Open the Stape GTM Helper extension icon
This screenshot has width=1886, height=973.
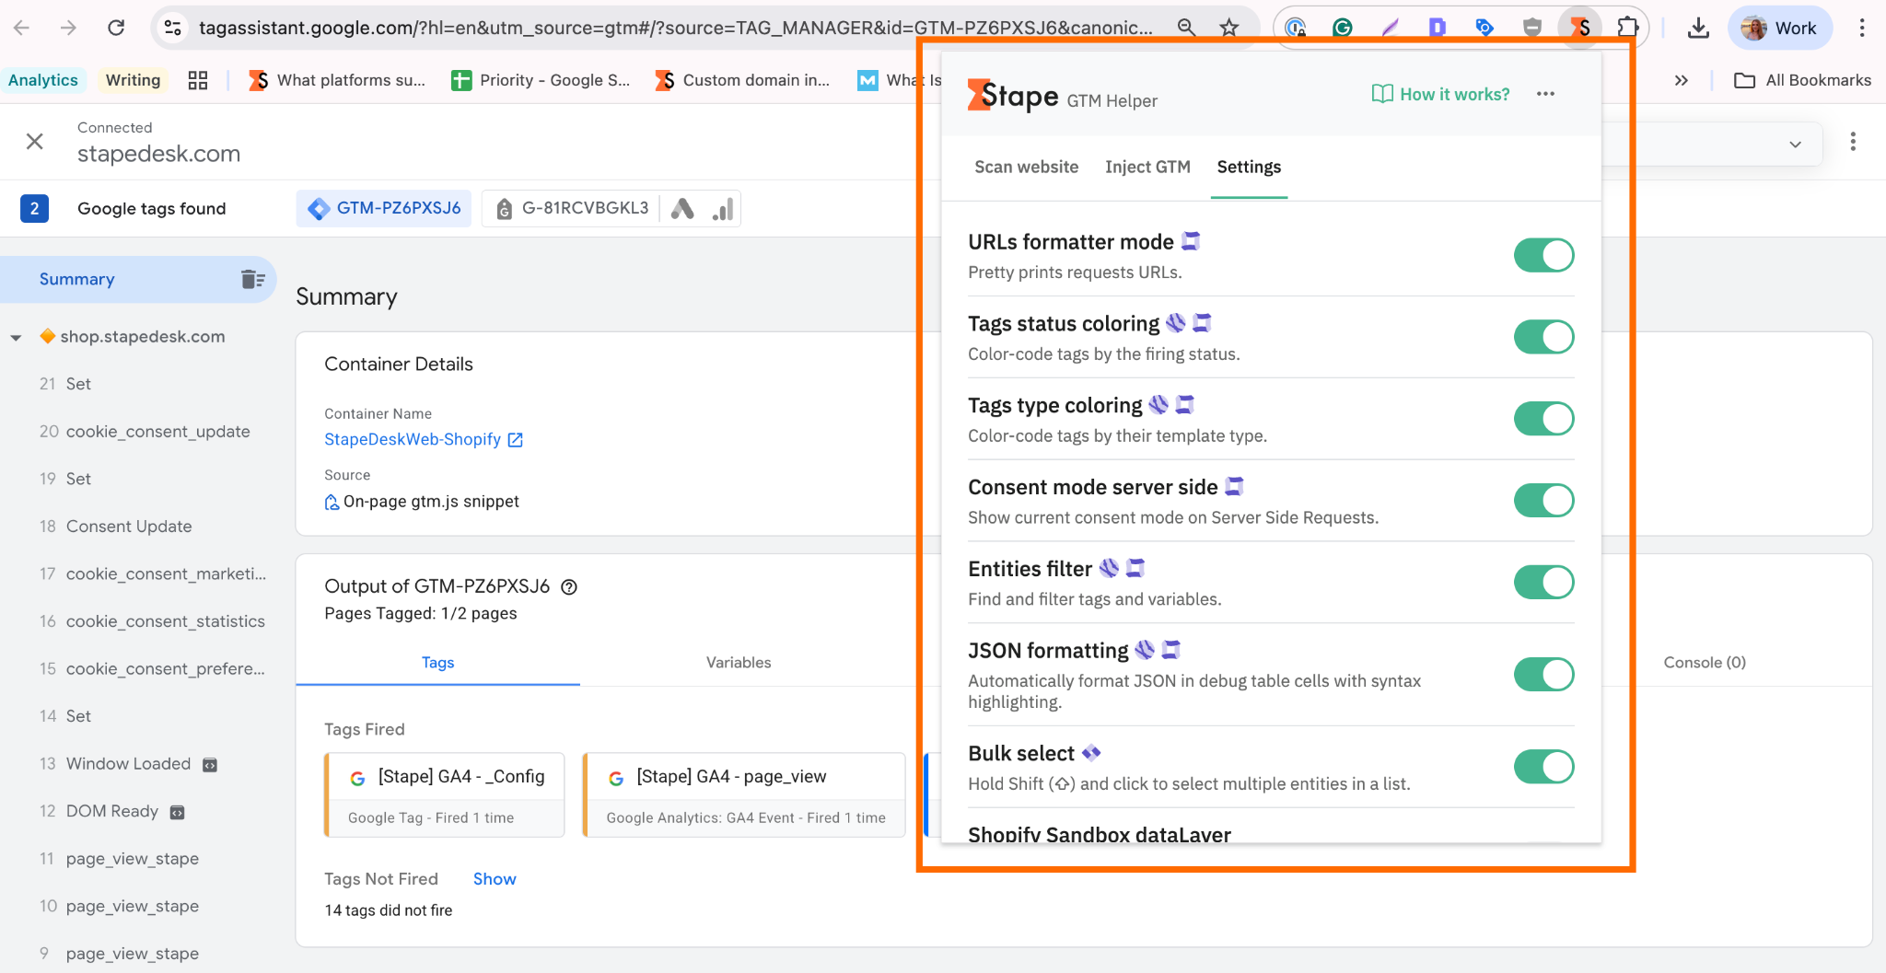pos(1579,28)
